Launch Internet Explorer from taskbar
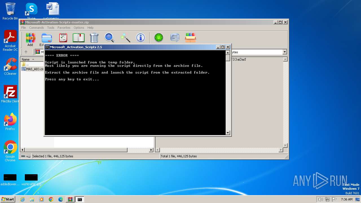Viewport: 361px width, 203px height. tap(22, 199)
